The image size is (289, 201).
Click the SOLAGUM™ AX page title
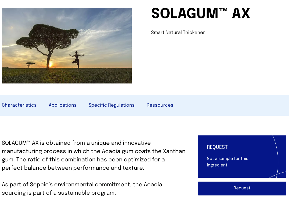point(201,14)
